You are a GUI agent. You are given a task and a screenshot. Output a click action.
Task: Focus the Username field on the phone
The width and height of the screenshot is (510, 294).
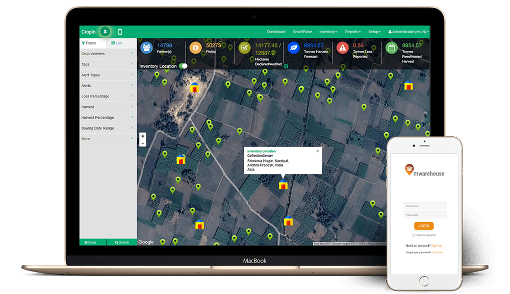tap(425, 206)
